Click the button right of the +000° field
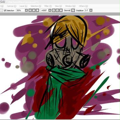120x120 pixels. 50,10
